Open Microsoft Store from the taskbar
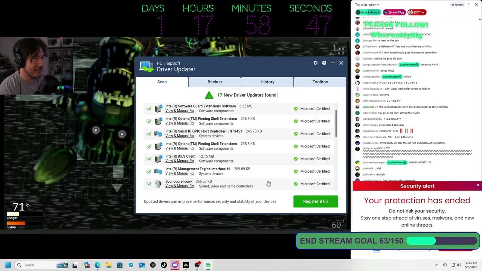482x271 pixels. [x=120, y=265]
